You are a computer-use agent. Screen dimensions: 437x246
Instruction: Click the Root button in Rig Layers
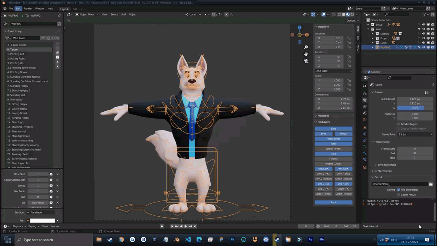coord(333,202)
